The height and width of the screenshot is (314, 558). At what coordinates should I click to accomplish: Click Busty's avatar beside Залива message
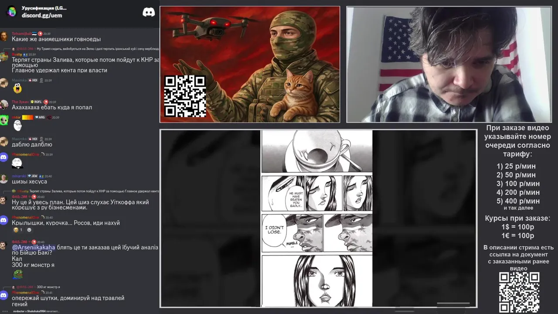(4, 57)
